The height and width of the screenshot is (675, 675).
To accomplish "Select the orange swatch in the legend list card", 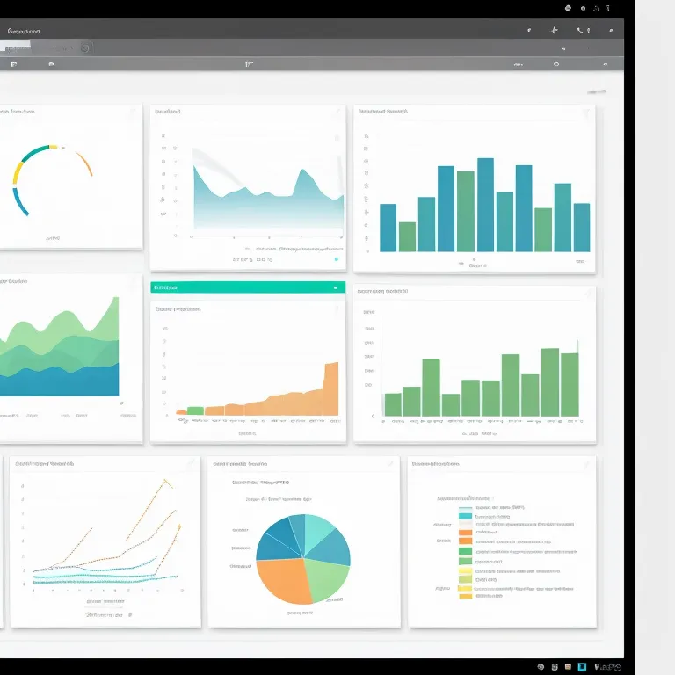I will click(465, 532).
